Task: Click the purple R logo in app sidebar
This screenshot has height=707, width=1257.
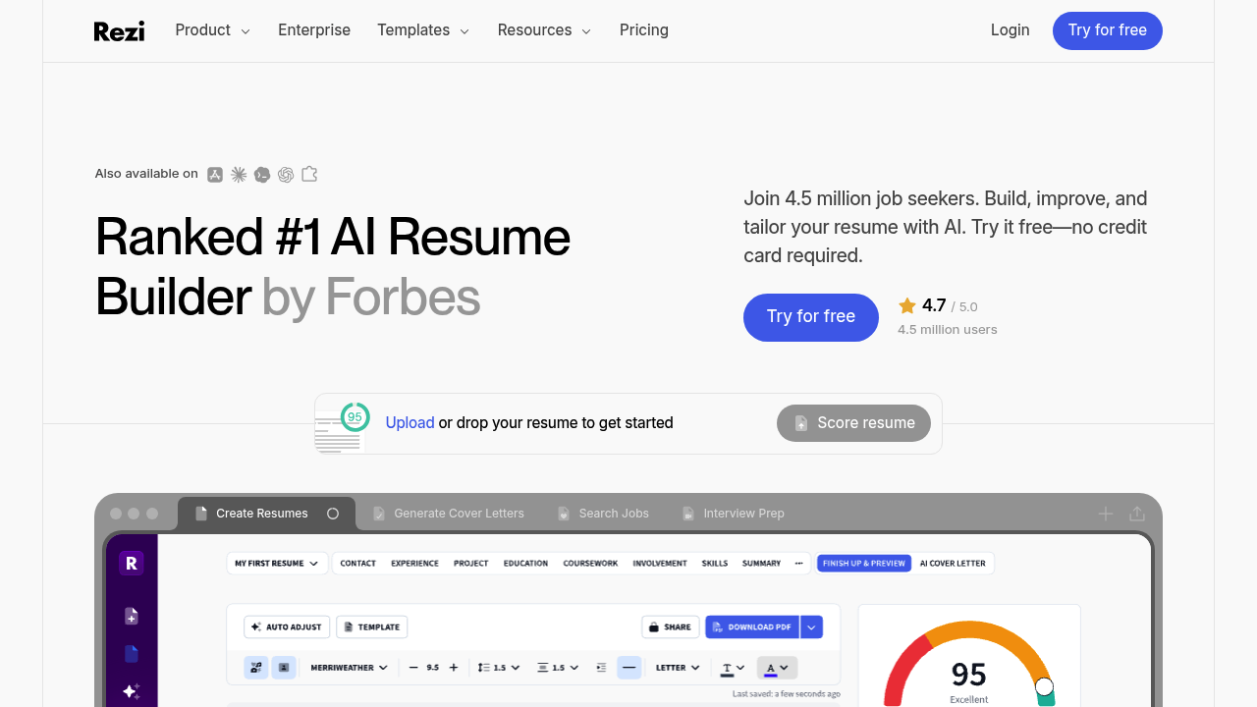Action: point(132,563)
